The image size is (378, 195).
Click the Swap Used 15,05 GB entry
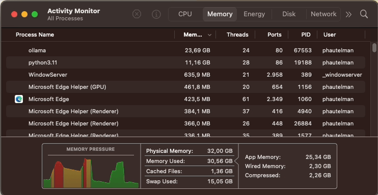pyautogui.click(x=189, y=181)
